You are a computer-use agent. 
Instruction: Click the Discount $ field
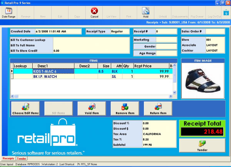159,129
